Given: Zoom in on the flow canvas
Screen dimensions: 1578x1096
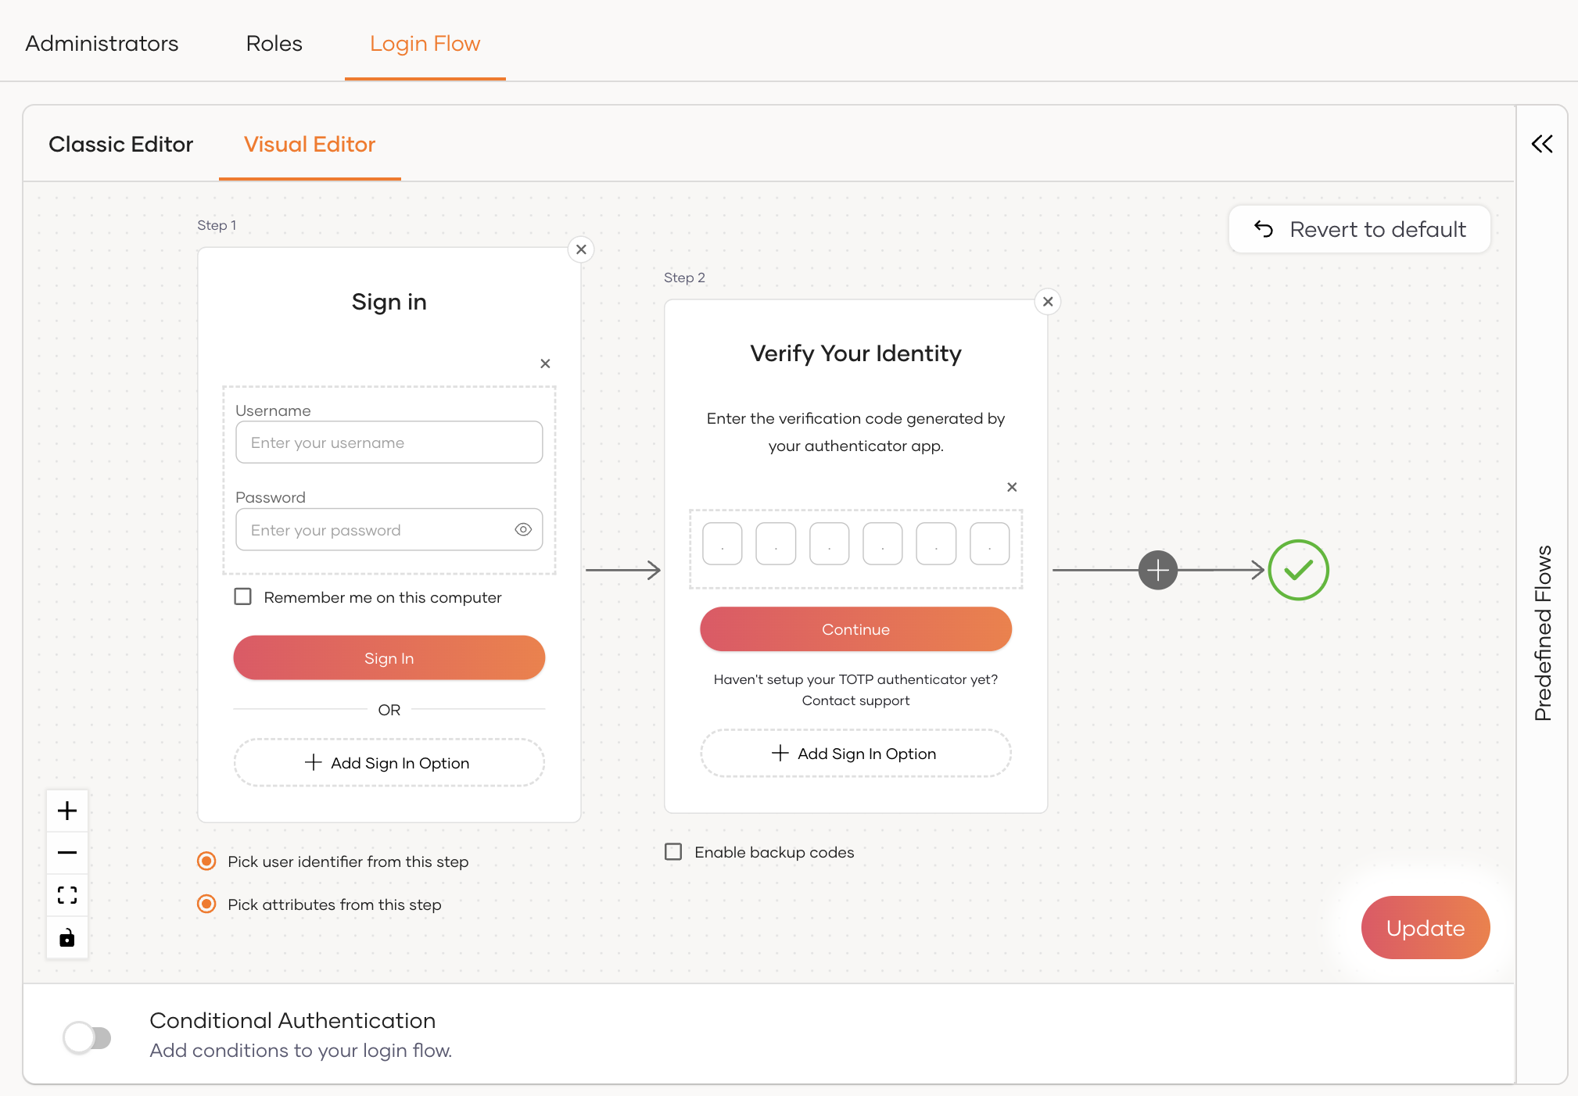Looking at the screenshot, I should pos(67,811).
